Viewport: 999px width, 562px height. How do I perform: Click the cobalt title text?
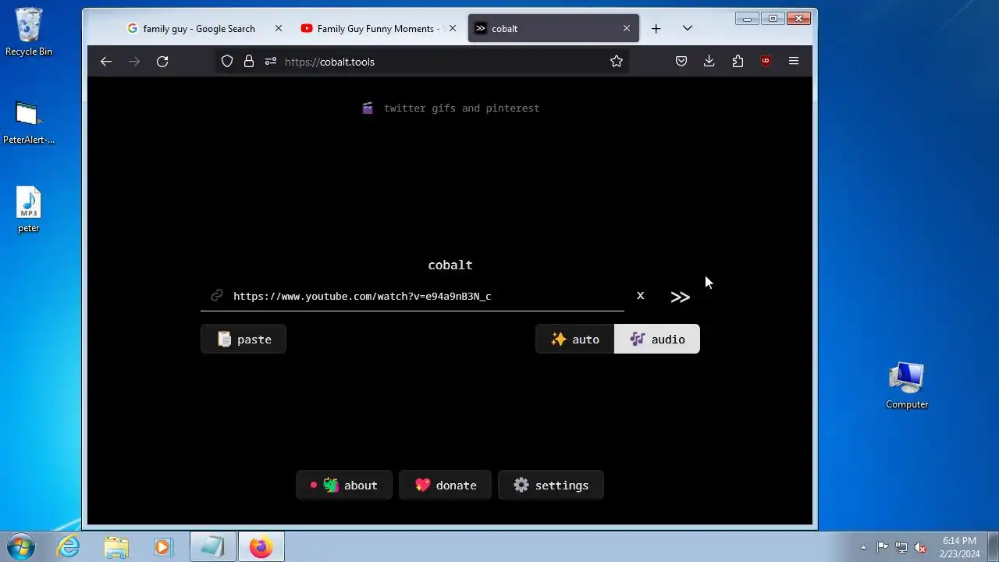tap(450, 265)
